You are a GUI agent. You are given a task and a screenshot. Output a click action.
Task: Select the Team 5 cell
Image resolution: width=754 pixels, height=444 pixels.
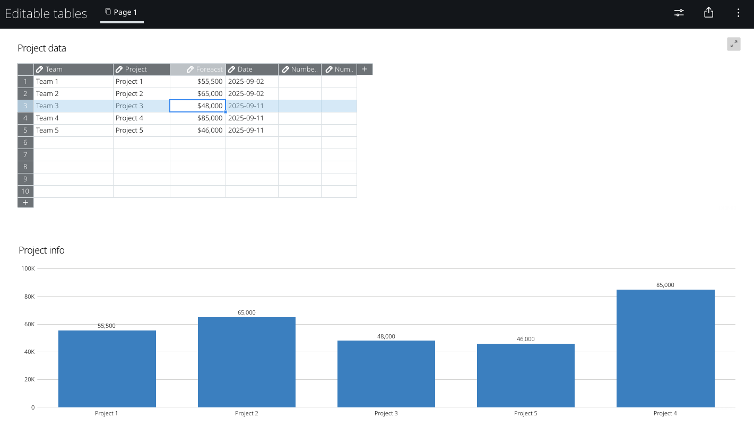(x=73, y=130)
